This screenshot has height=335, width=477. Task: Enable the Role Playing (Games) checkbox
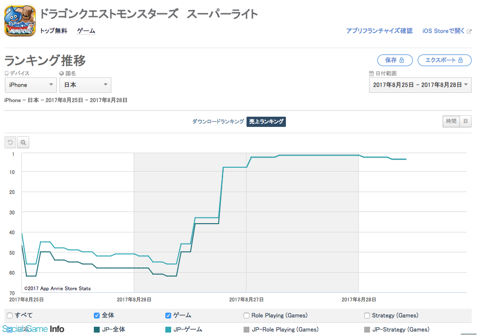pyautogui.click(x=247, y=316)
